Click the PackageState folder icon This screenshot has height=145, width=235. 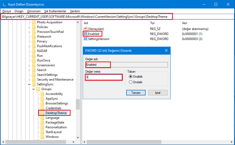42,122
